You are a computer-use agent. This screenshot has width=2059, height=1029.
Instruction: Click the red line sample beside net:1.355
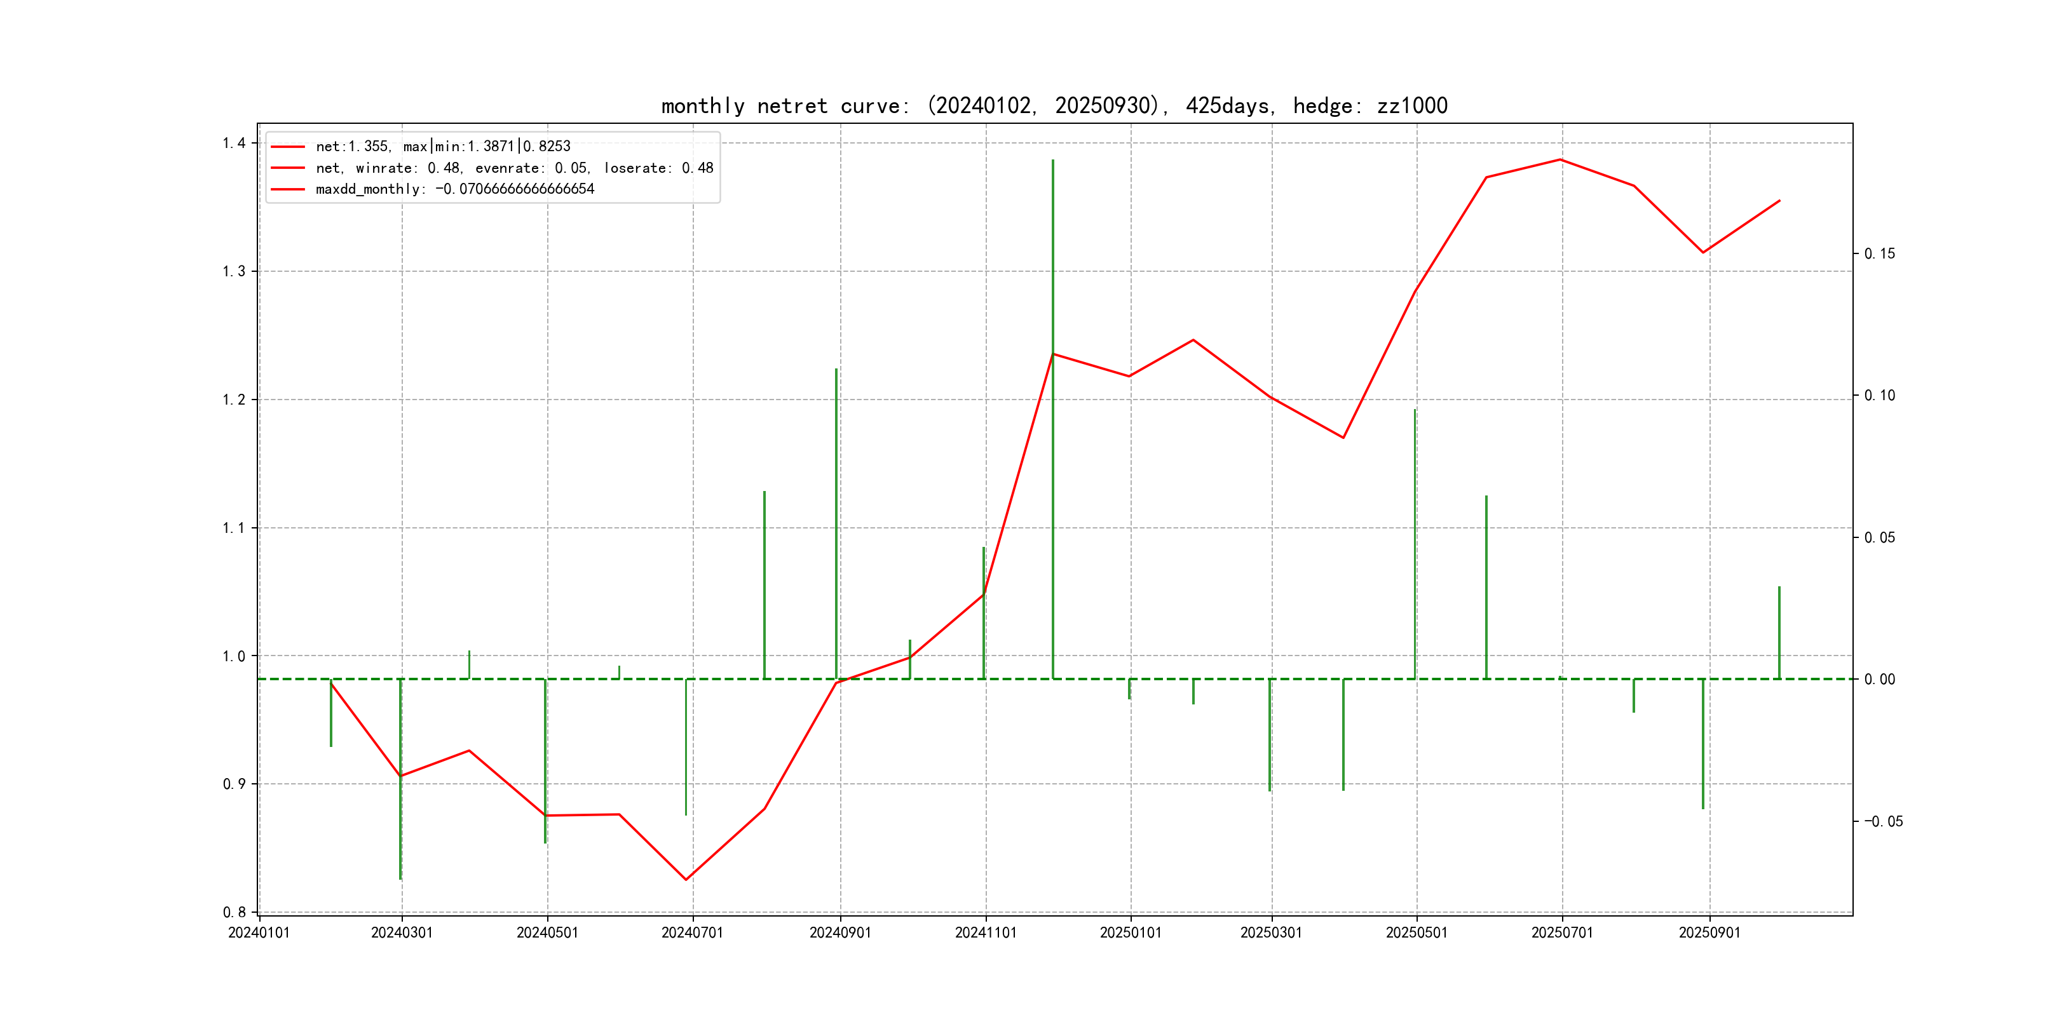pos(288,147)
